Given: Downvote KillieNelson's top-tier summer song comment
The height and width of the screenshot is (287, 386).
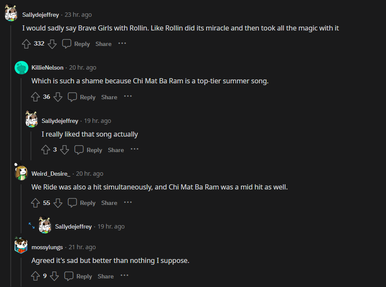Looking at the screenshot, I should 58,97.
